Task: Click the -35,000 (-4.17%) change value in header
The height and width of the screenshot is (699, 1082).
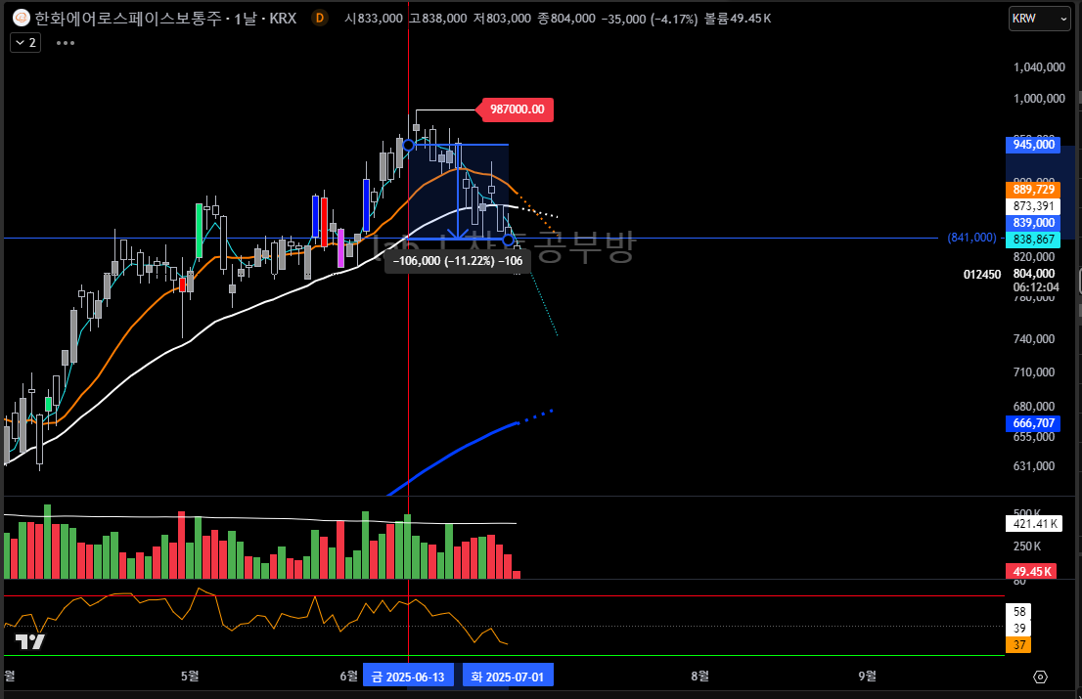Action: click(x=650, y=19)
